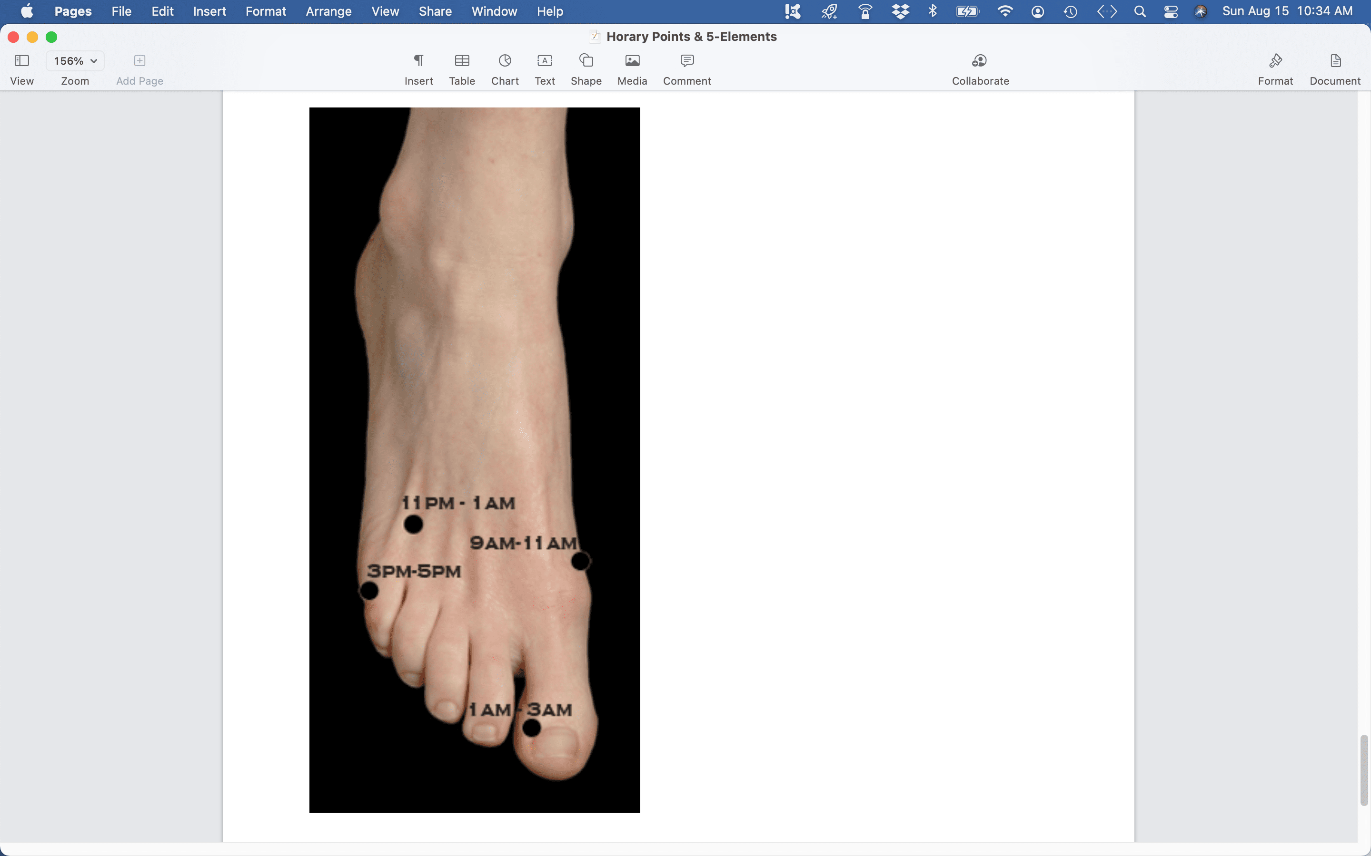Toggle the Format sidebar panel
1371x856 pixels.
coord(1275,61)
